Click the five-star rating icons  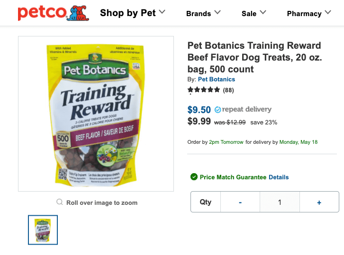coord(204,90)
